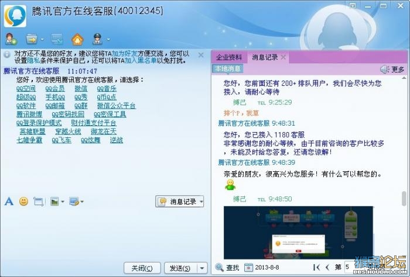
Task: Select the 超级QQ link
Action: 26,97
